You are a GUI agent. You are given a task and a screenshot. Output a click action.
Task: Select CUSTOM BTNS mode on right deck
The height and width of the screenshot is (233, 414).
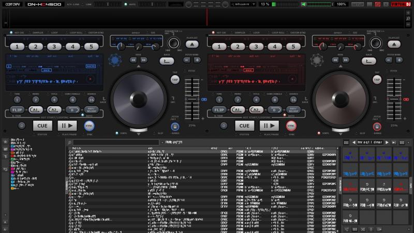(296, 33)
